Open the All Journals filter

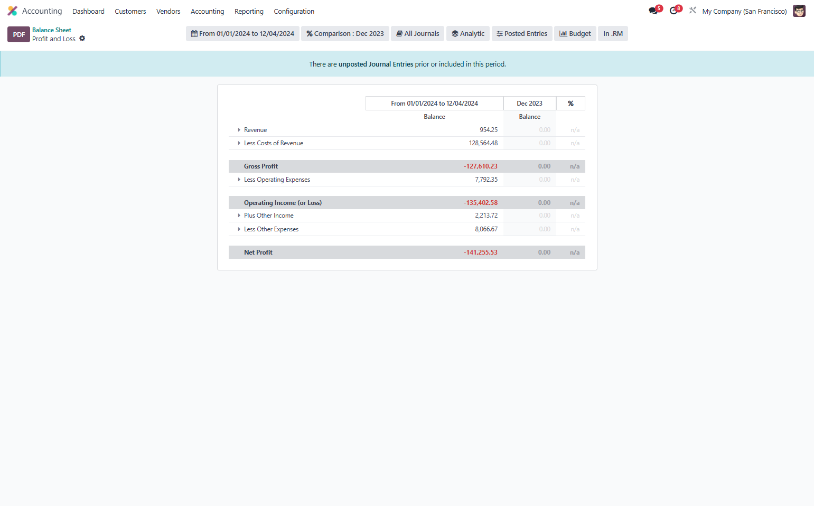(x=418, y=34)
